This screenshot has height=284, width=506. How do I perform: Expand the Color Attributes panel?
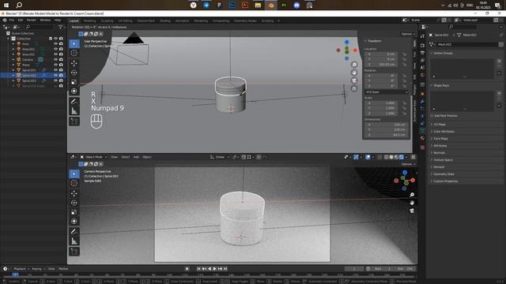(x=444, y=132)
